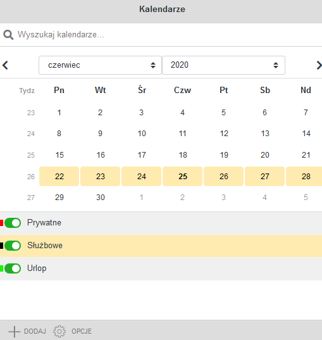
Task: Toggle the Prywatne calendar switch
Action: pos(13,223)
